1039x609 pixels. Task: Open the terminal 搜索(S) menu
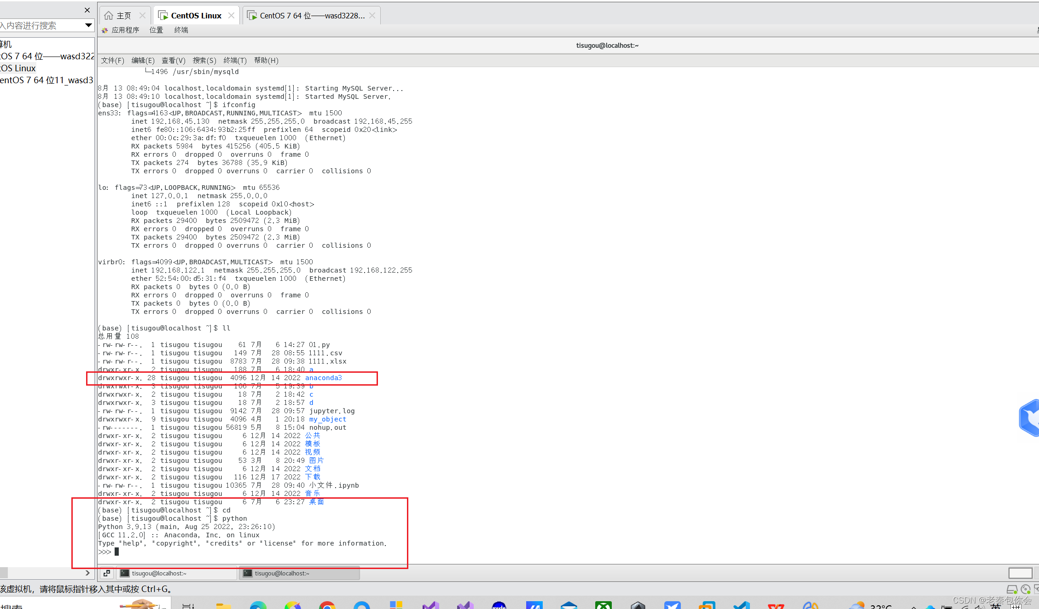click(x=204, y=60)
